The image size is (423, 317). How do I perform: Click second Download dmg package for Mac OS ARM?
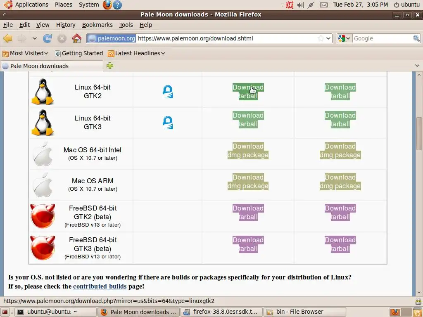[340, 182]
